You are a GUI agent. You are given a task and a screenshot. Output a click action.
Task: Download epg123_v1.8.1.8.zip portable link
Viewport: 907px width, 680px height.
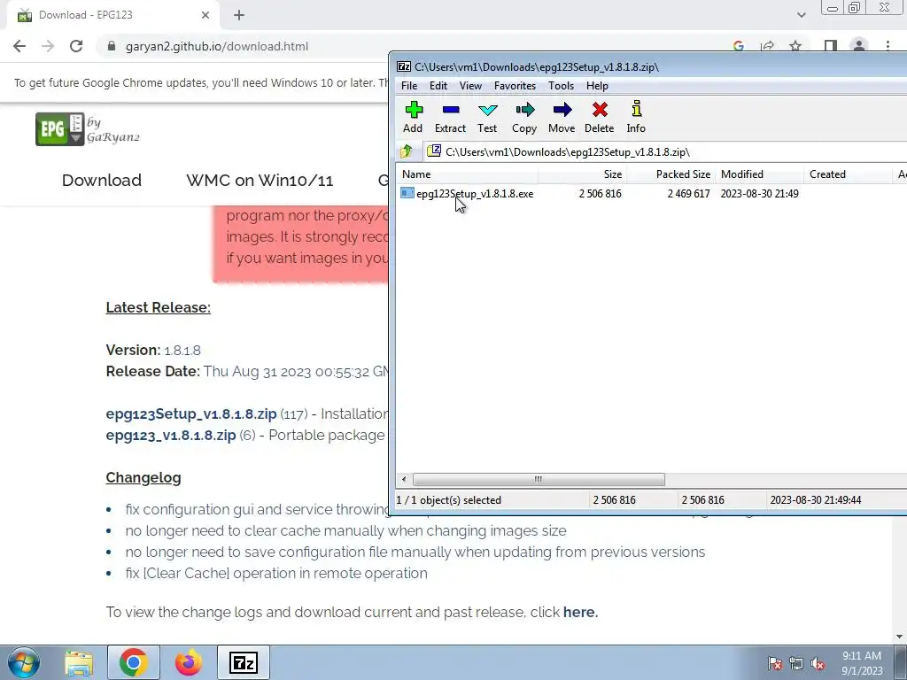pyautogui.click(x=171, y=436)
